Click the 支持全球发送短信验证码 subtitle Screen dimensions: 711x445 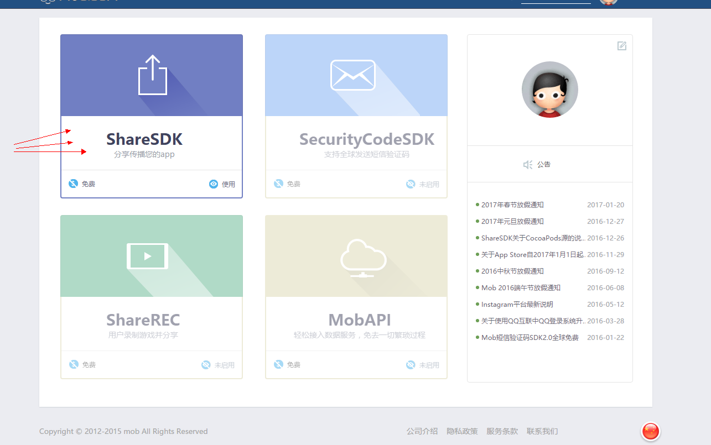pyautogui.click(x=367, y=155)
